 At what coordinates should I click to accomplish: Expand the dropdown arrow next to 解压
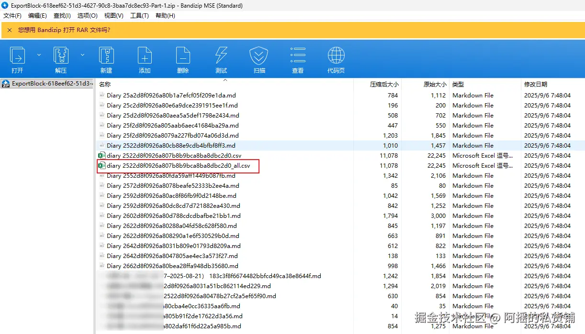coord(82,55)
